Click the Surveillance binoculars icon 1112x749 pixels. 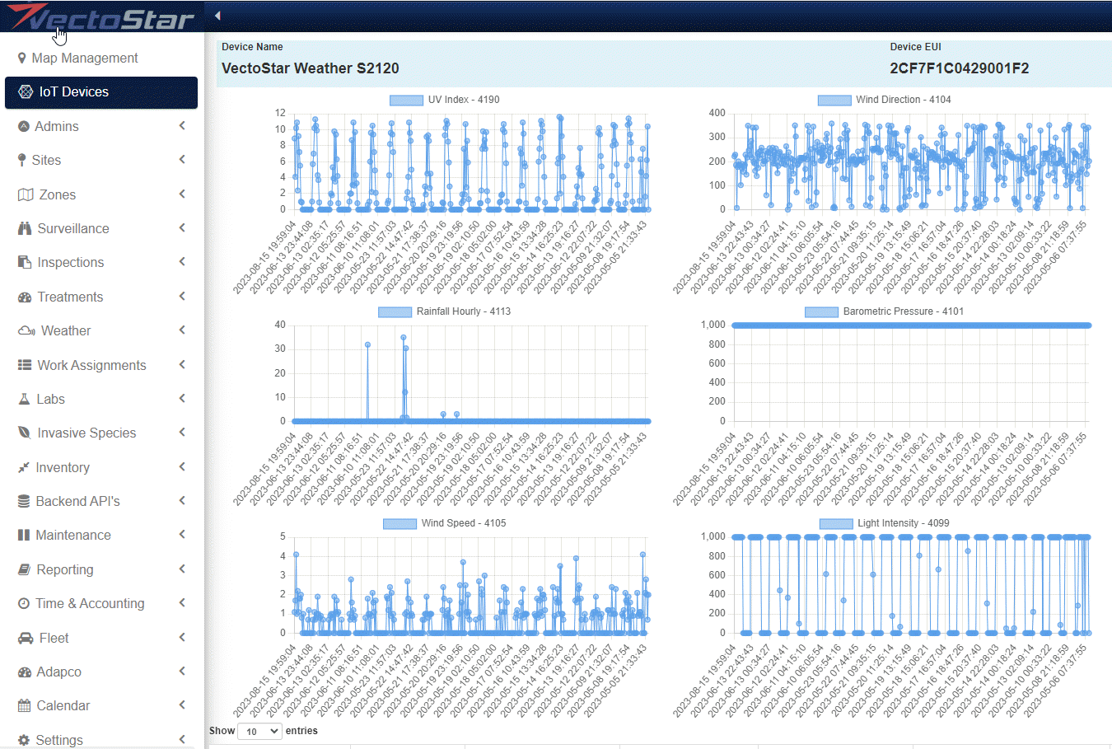point(25,228)
